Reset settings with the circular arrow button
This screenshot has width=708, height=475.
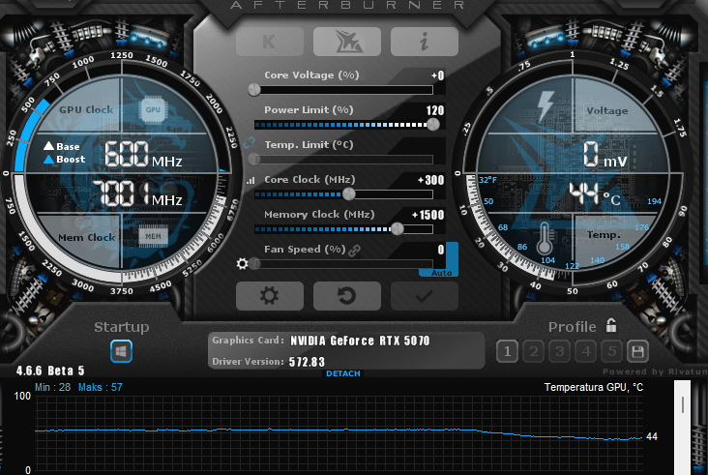346,296
